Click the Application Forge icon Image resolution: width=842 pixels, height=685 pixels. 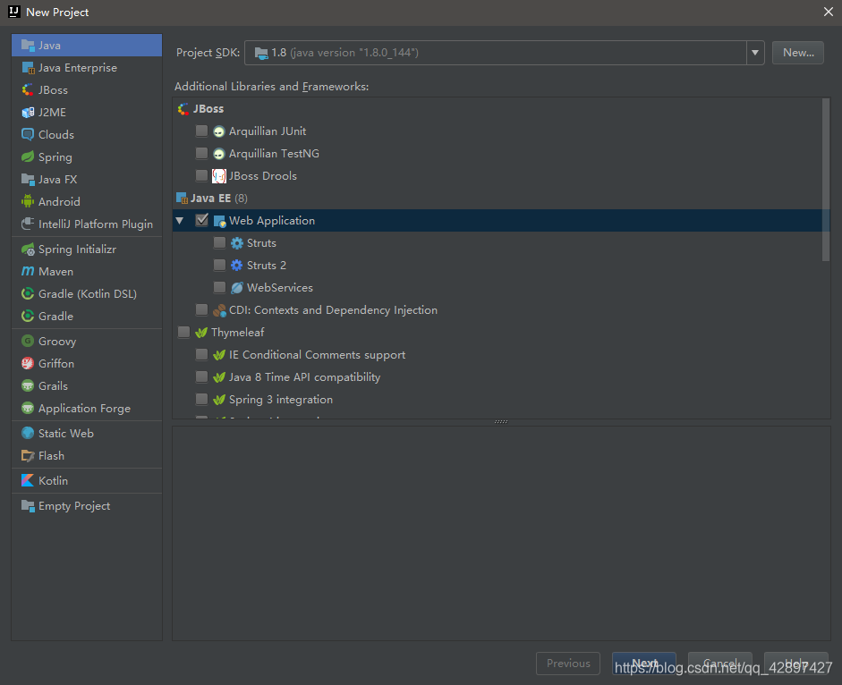click(x=28, y=409)
